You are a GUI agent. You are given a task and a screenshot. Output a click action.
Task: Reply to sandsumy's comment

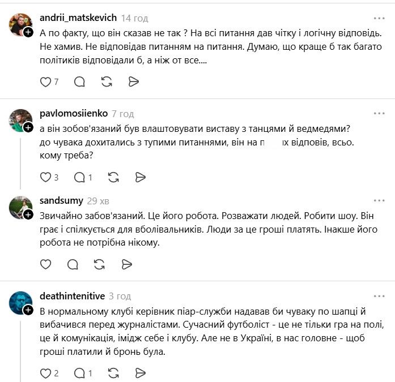(73, 264)
